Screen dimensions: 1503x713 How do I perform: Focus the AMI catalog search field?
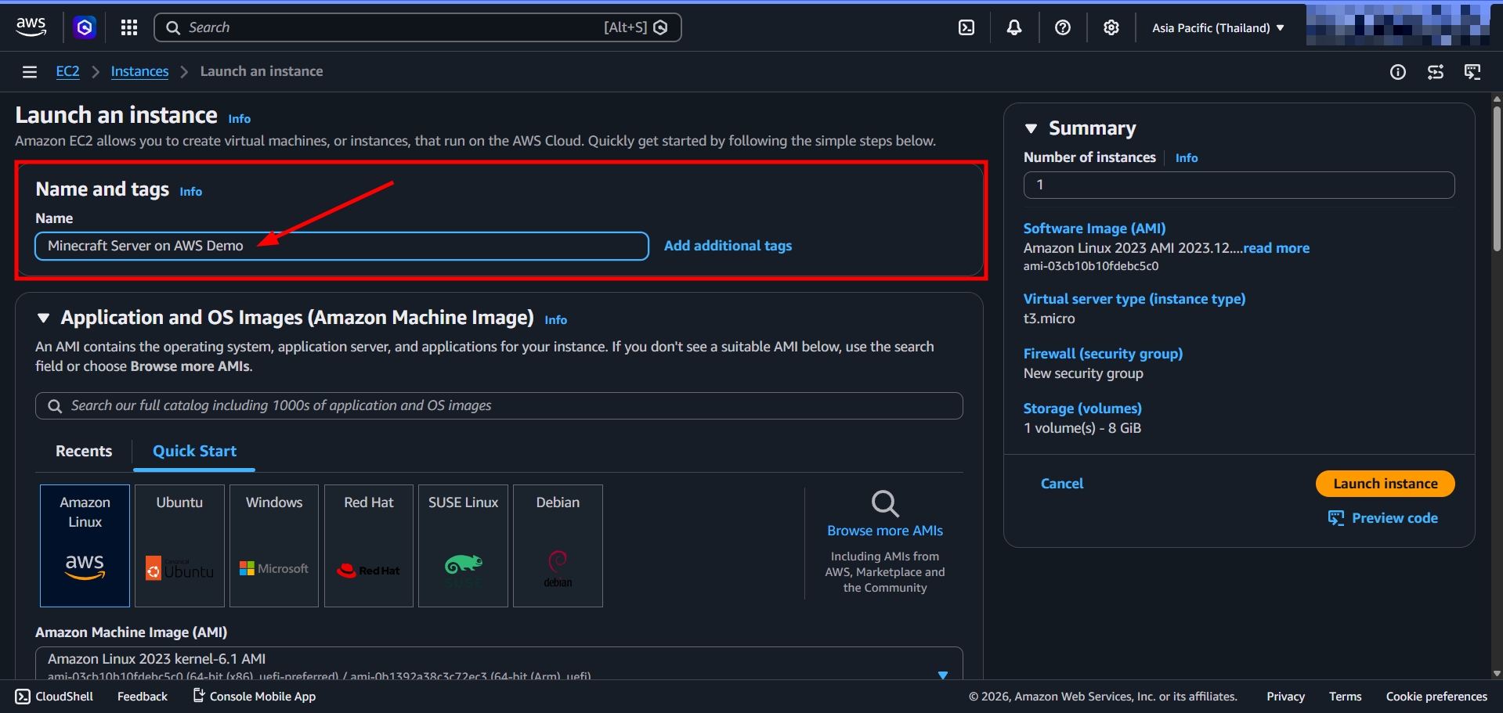coord(499,405)
